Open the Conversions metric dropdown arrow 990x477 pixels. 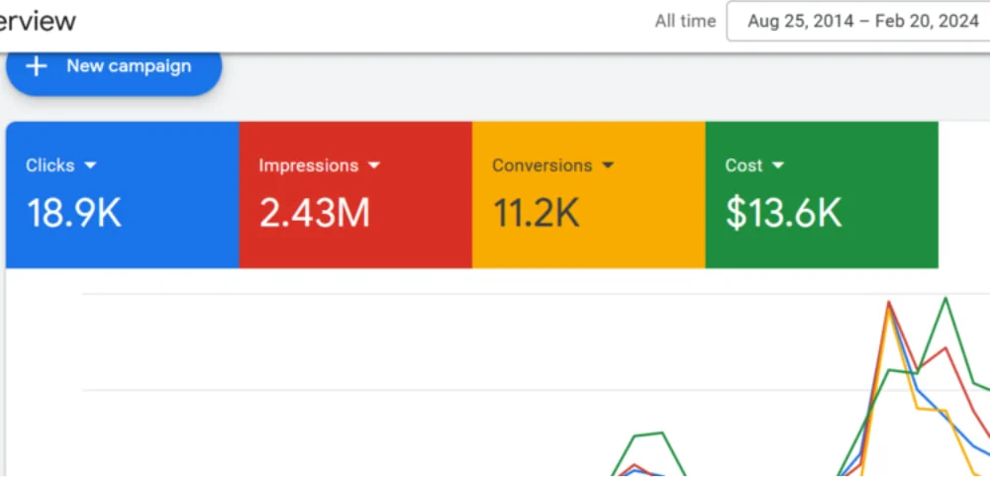pyautogui.click(x=608, y=165)
